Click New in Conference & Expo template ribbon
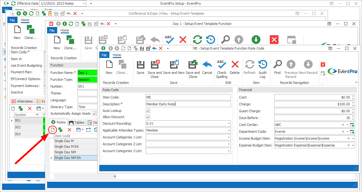Screen dimensions: 362x192 coord(17,32)
